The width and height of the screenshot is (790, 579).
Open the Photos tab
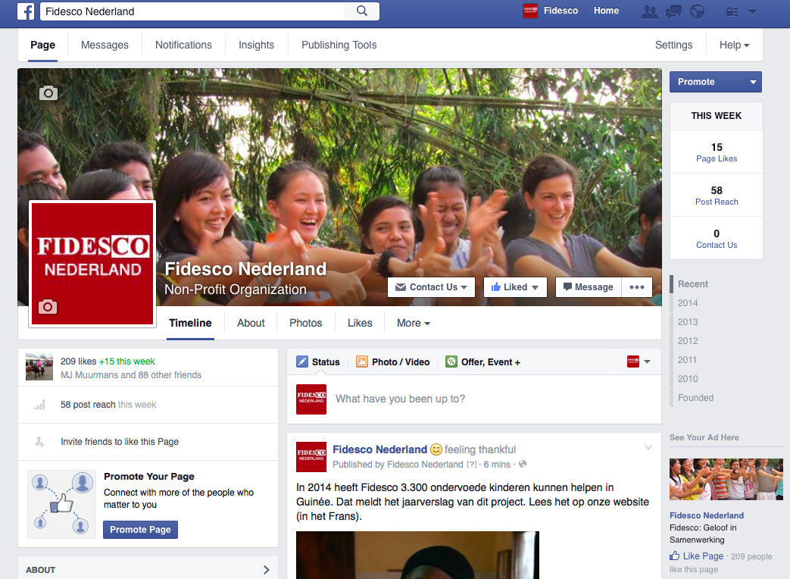pos(306,323)
